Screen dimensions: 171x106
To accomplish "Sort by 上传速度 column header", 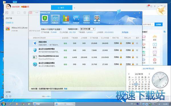I will pos(84,38).
